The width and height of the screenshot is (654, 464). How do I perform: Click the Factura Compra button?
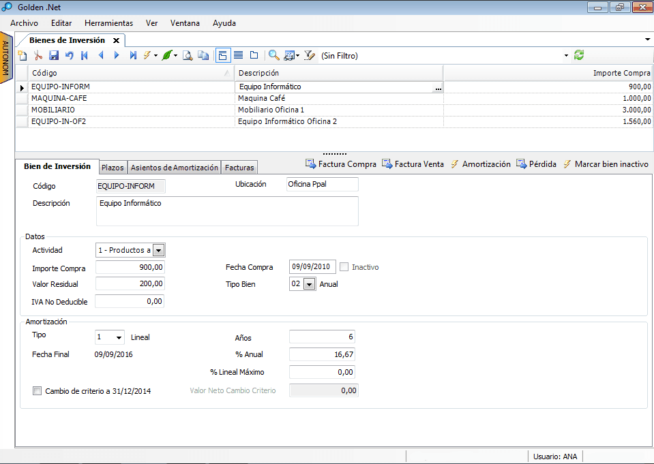[340, 164]
